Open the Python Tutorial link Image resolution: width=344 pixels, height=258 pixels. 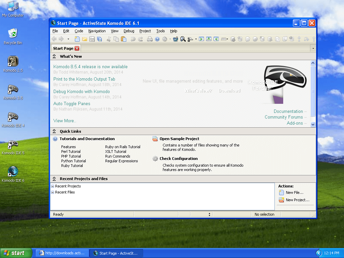(74, 161)
